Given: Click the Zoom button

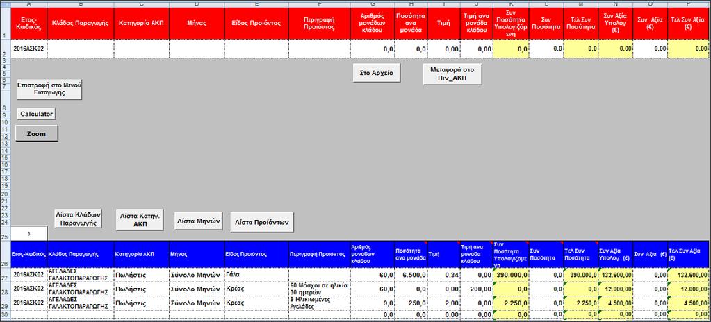Looking at the screenshot, I should click(37, 134).
